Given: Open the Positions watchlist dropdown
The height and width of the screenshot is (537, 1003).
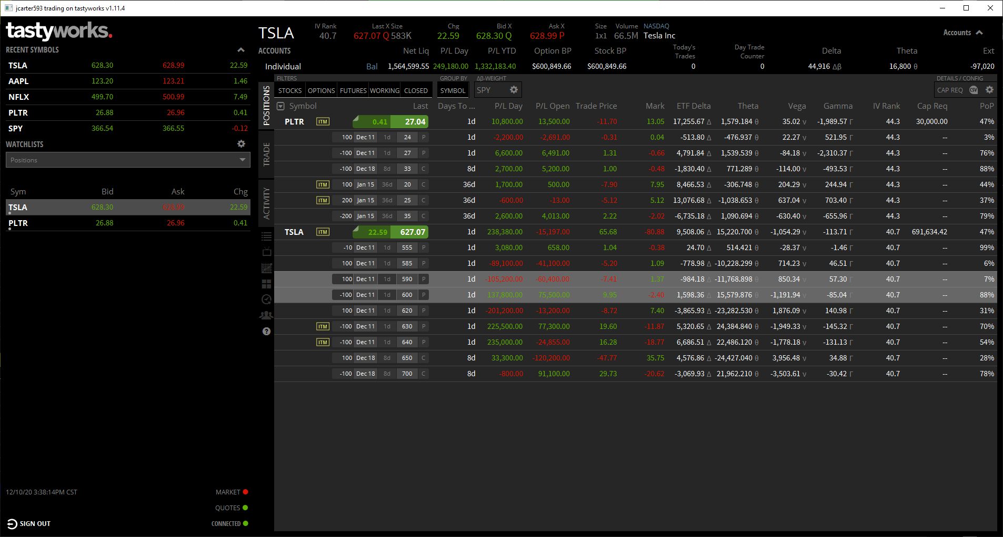Looking at the screenshot, I should (128, 160).
